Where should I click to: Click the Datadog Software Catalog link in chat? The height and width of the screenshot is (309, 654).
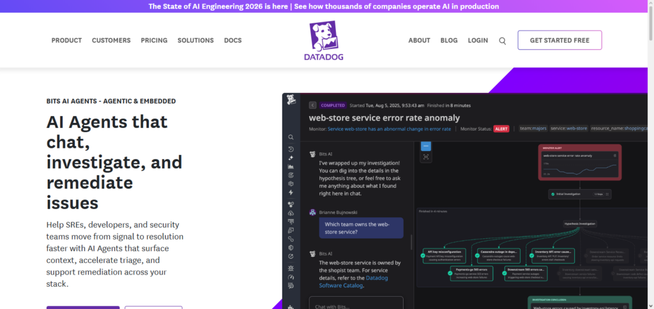[x=354, y=282]
